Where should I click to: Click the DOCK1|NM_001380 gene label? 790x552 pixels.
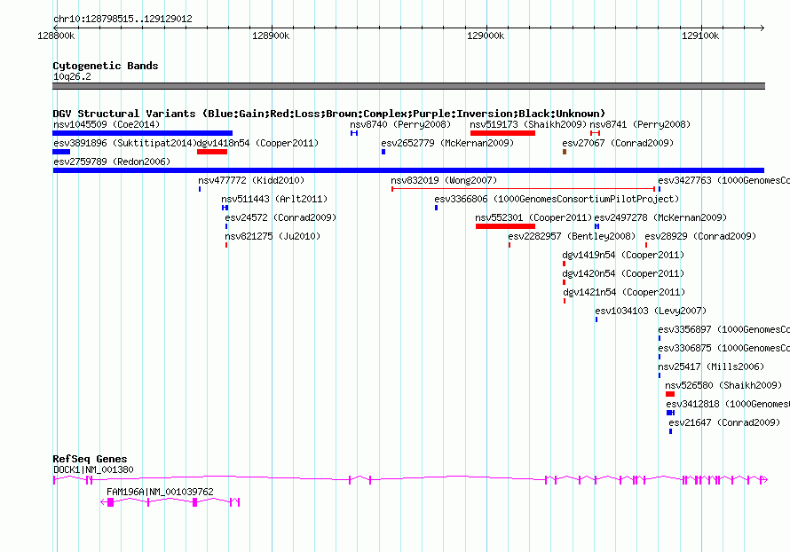[x=93, y=469]
